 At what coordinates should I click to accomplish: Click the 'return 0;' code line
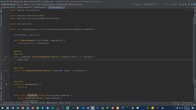(22, 87)
